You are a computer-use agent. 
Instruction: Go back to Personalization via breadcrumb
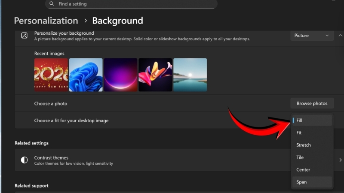point(46,21)
